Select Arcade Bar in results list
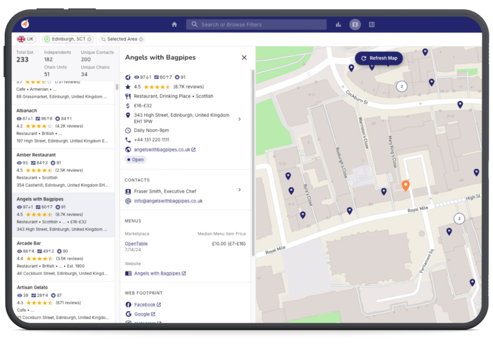 (x=28, y=244)
